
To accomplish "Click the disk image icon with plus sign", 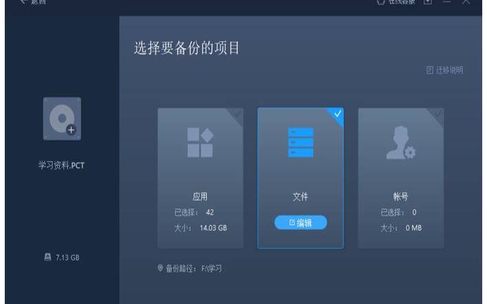I will (x=62, y=118).
